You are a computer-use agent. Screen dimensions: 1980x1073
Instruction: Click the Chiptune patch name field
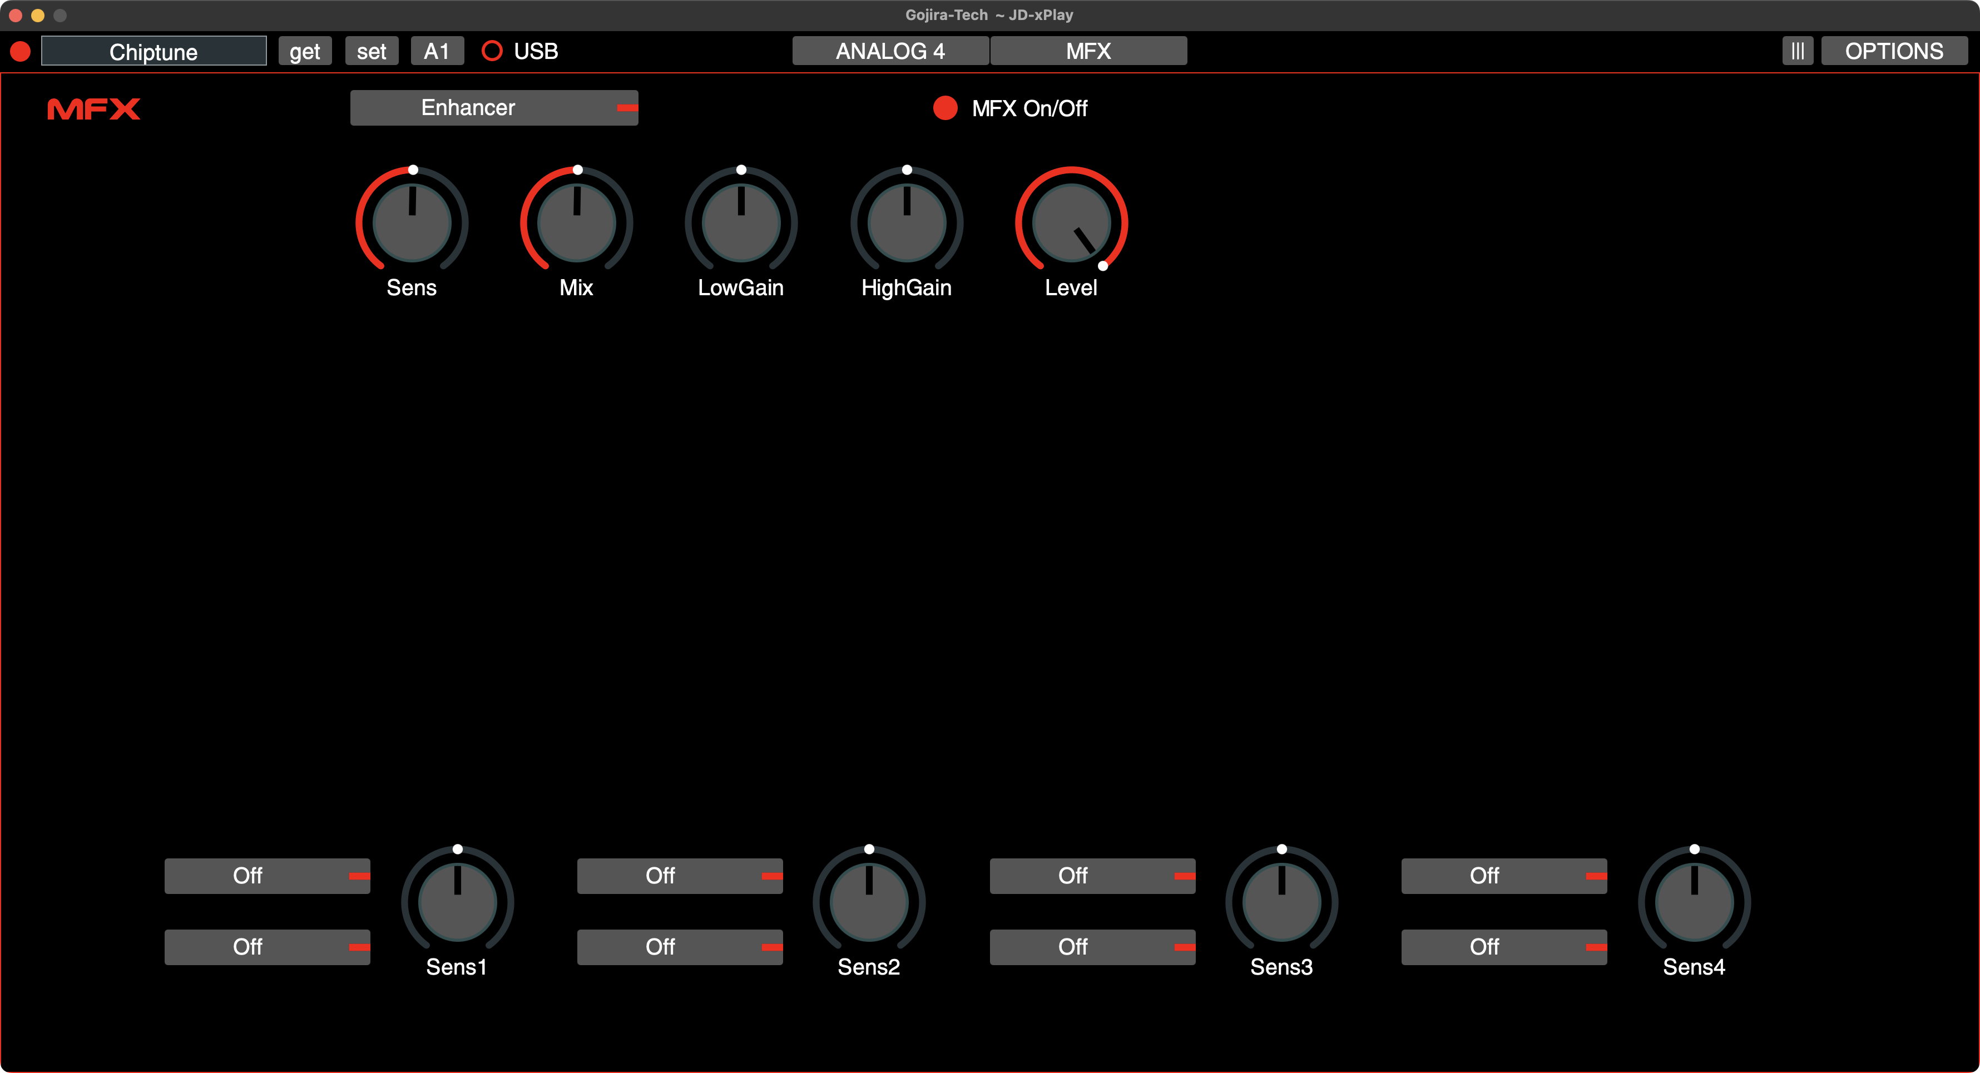(154, 52)
